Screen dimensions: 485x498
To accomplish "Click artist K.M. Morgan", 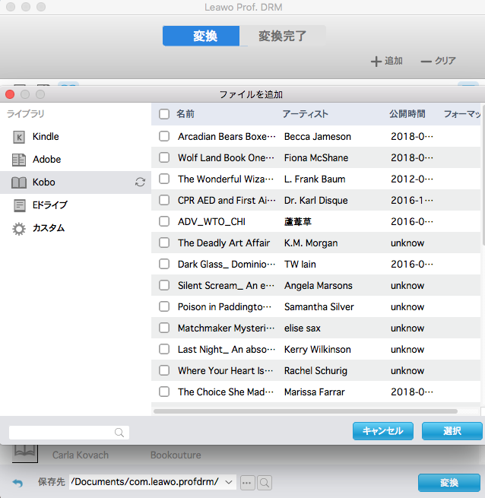I will click(x=311, y=243).
